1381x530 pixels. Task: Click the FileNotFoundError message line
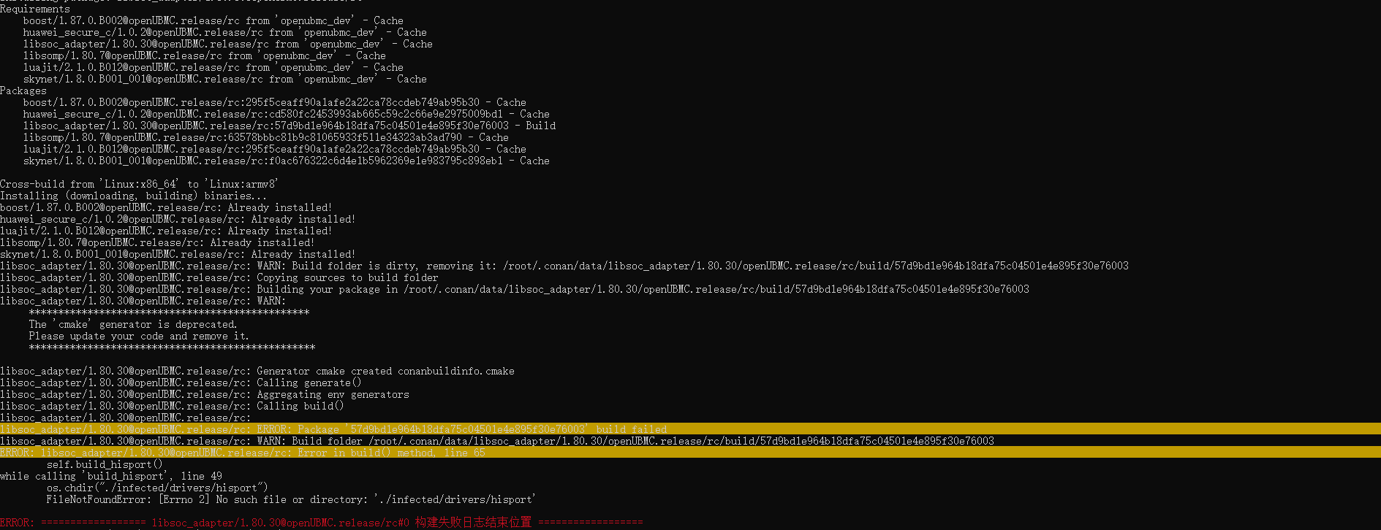click(290, 500)
